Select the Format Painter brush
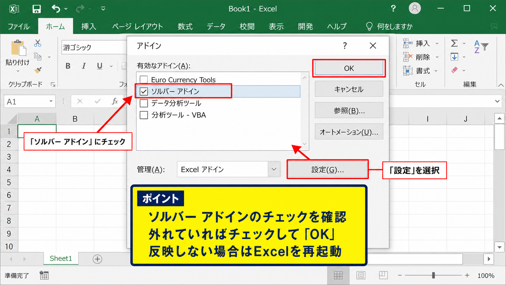506x285 pixels. click(x=38, y=70)
